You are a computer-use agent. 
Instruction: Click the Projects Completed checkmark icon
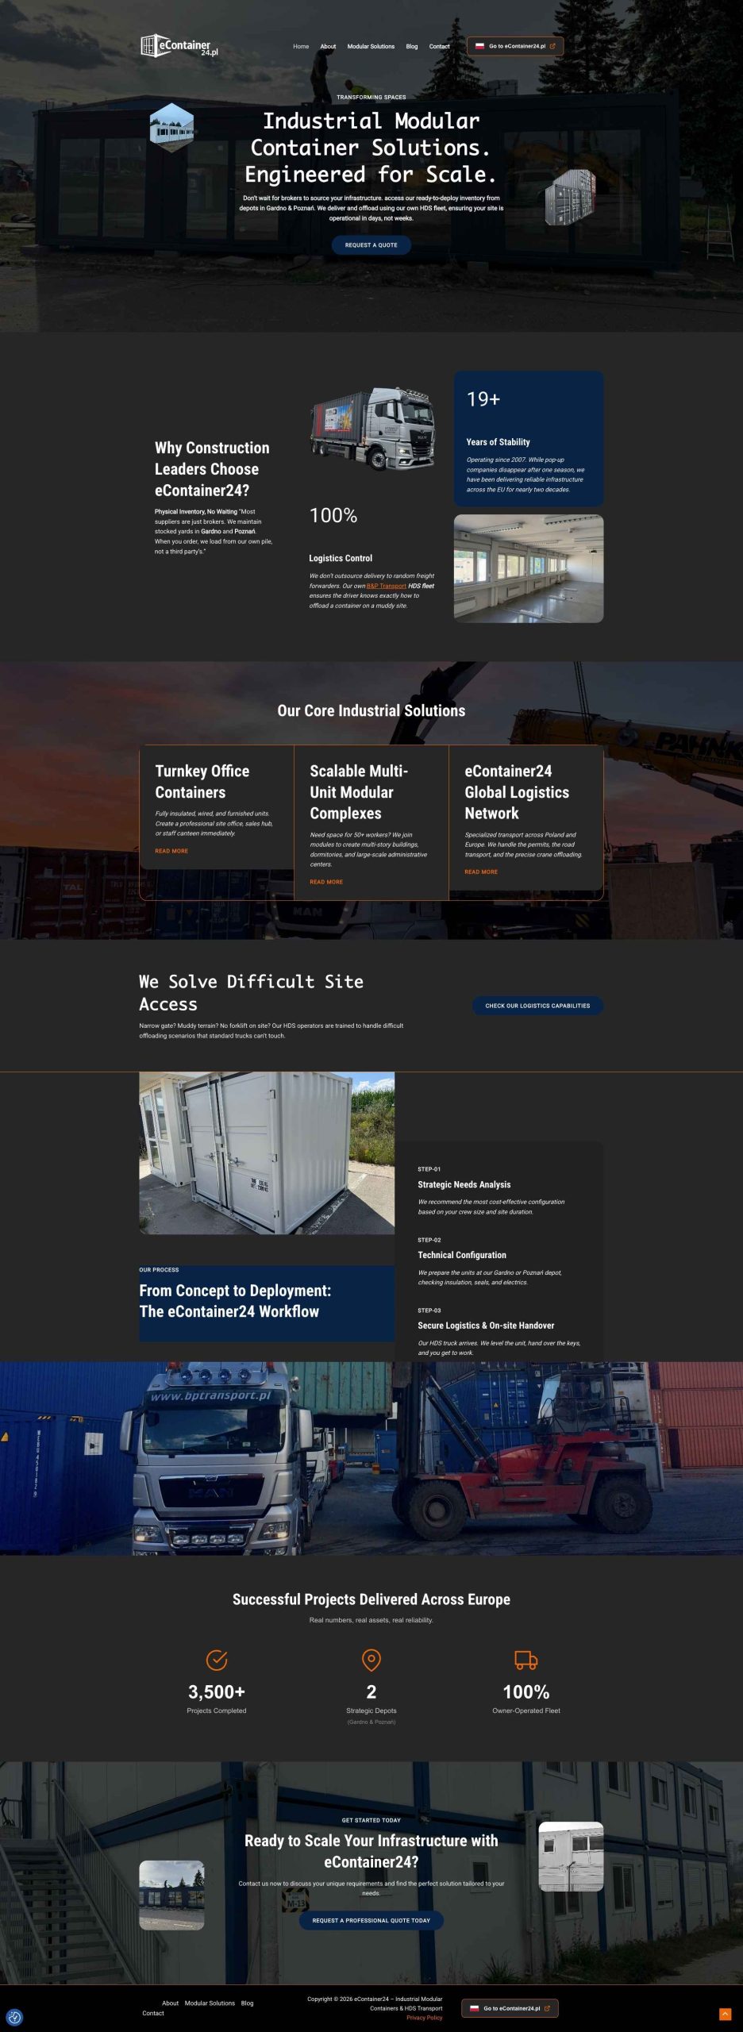[x=217, y=1660]
